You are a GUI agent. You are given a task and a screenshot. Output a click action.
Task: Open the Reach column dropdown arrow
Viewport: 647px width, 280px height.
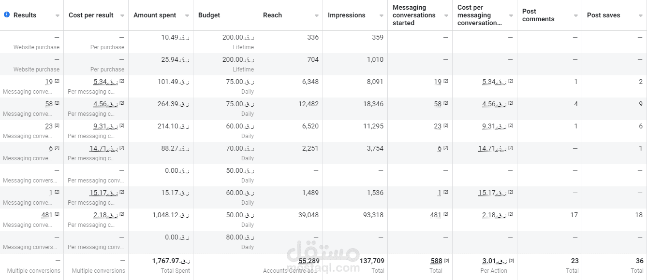click(x=317, y=15)
